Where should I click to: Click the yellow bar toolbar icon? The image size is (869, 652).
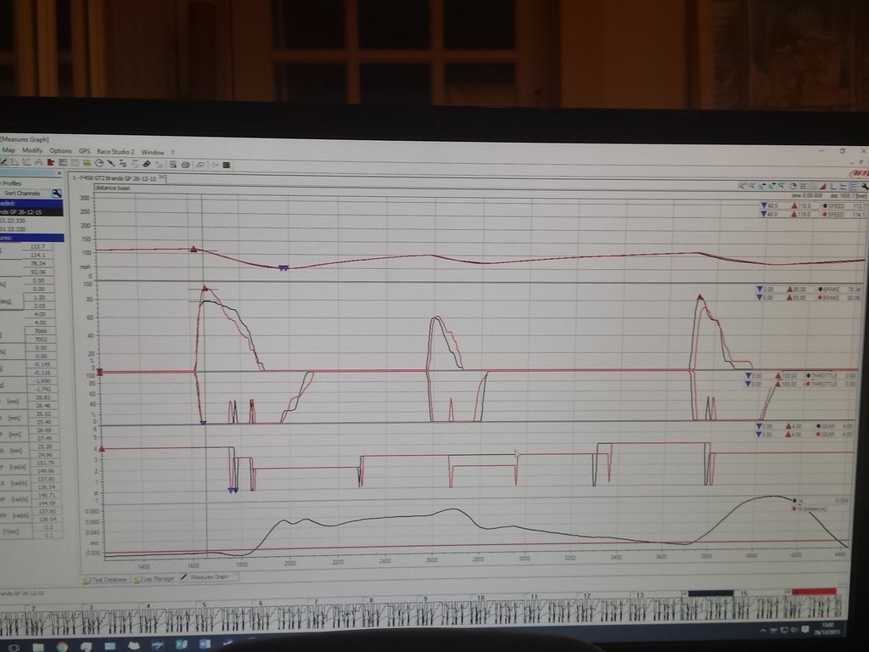point(87,163)
